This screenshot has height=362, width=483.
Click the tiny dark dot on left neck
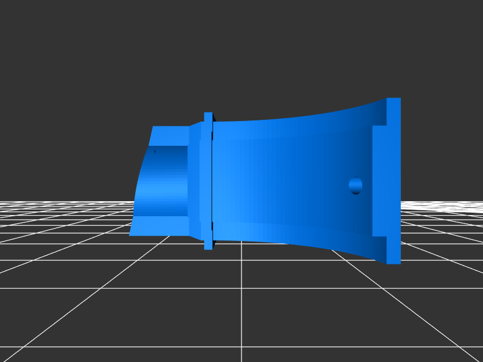click(x=155, y=151)
